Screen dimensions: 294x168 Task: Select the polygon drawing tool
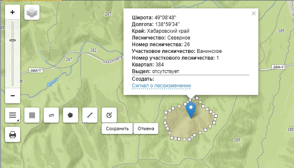click(x=71, y=115)
